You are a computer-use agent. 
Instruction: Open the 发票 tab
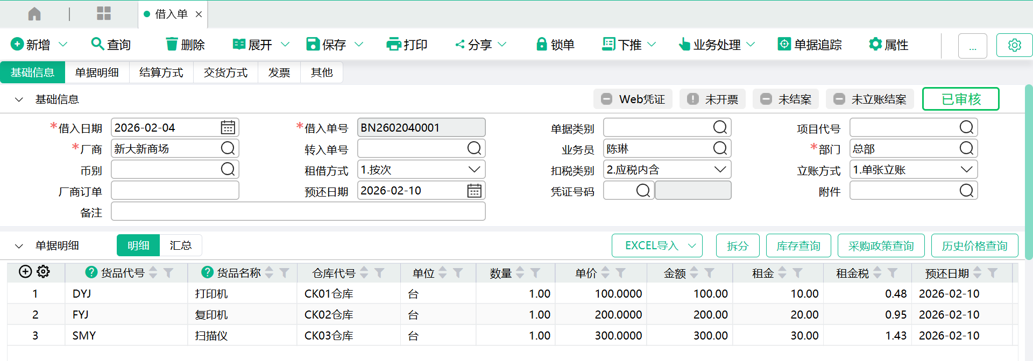[279, 73]
